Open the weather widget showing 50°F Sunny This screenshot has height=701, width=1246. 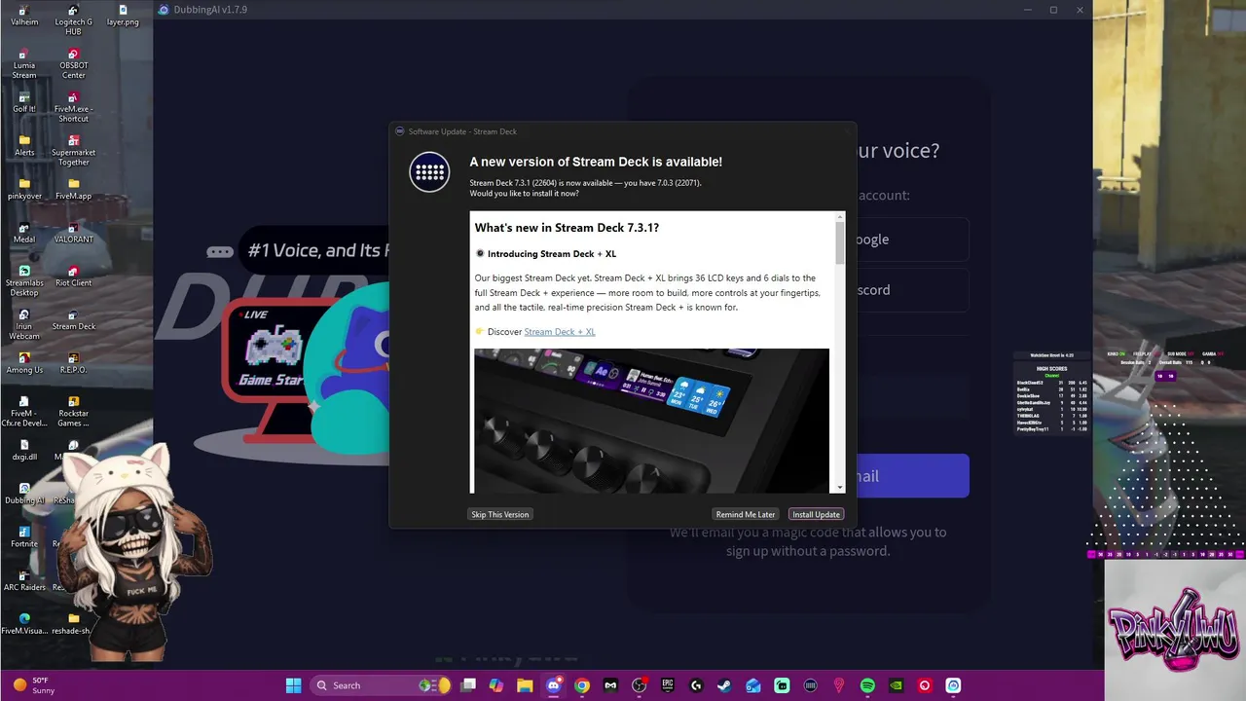click(33, 685)
